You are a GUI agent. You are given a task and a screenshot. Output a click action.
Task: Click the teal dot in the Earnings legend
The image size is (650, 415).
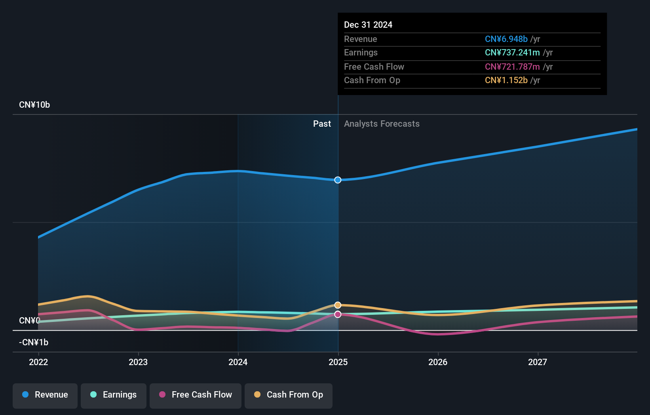point(93,394)
